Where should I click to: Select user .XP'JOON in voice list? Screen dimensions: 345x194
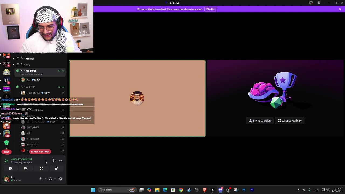tap(33, 127)
